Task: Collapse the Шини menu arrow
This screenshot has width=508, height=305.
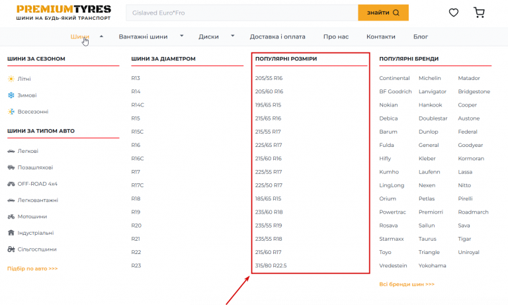Action: tap(101, 36)
